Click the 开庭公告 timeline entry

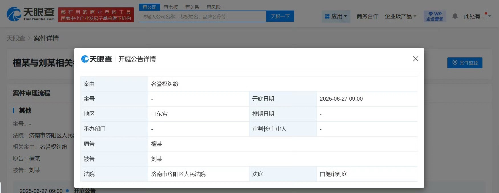(85, 190)
